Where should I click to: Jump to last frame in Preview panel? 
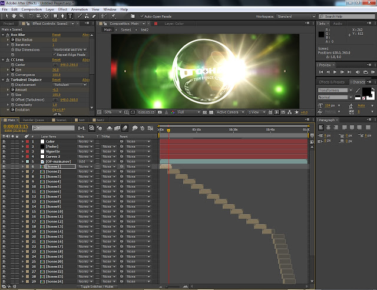coord(349,72)
